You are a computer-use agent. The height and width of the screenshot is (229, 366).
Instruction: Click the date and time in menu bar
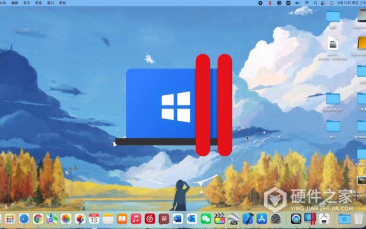coord(351,3)
